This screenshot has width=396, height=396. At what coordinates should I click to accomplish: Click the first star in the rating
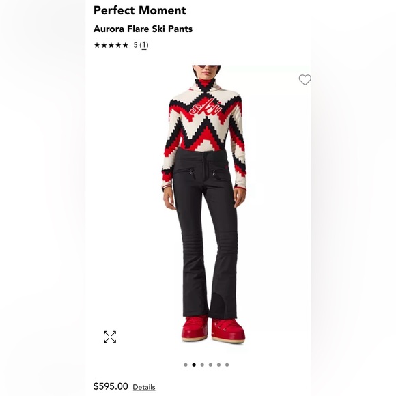coord(97,45)
